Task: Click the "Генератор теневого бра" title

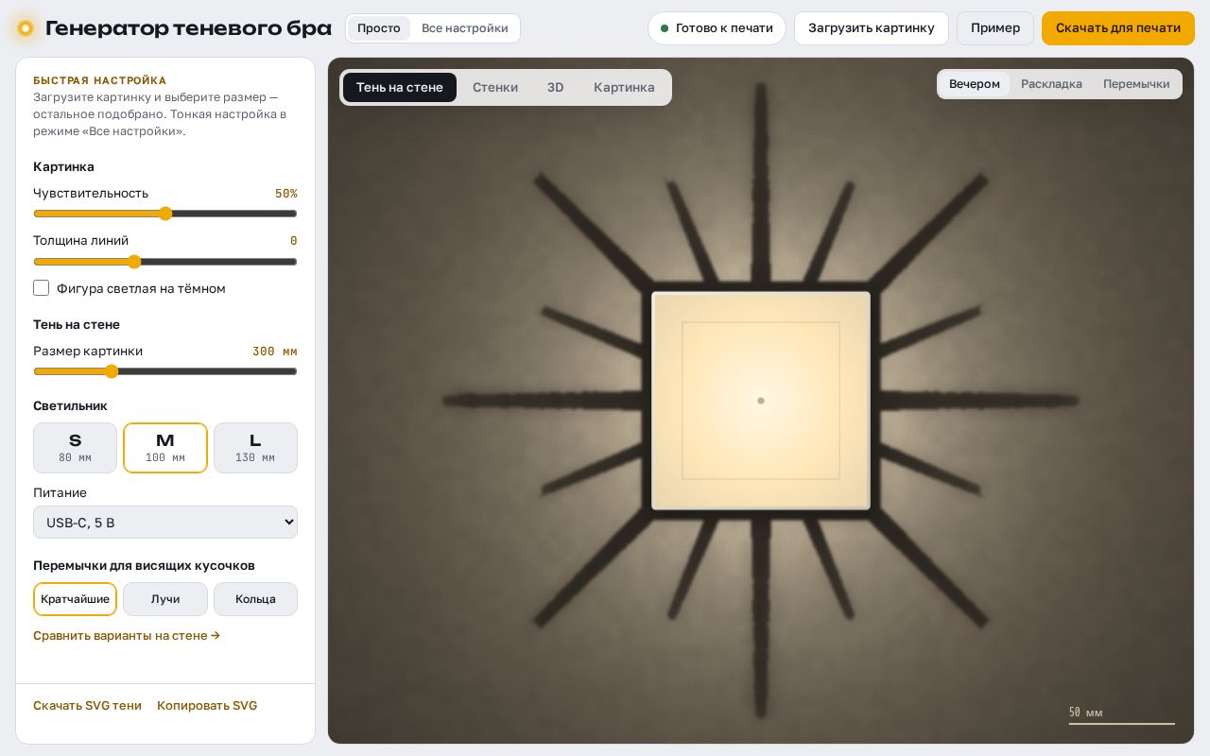Action: pos(188,28)
